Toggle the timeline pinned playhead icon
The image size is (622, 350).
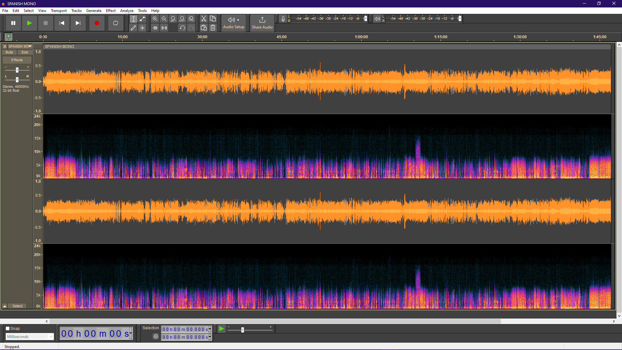pos(9,37)
